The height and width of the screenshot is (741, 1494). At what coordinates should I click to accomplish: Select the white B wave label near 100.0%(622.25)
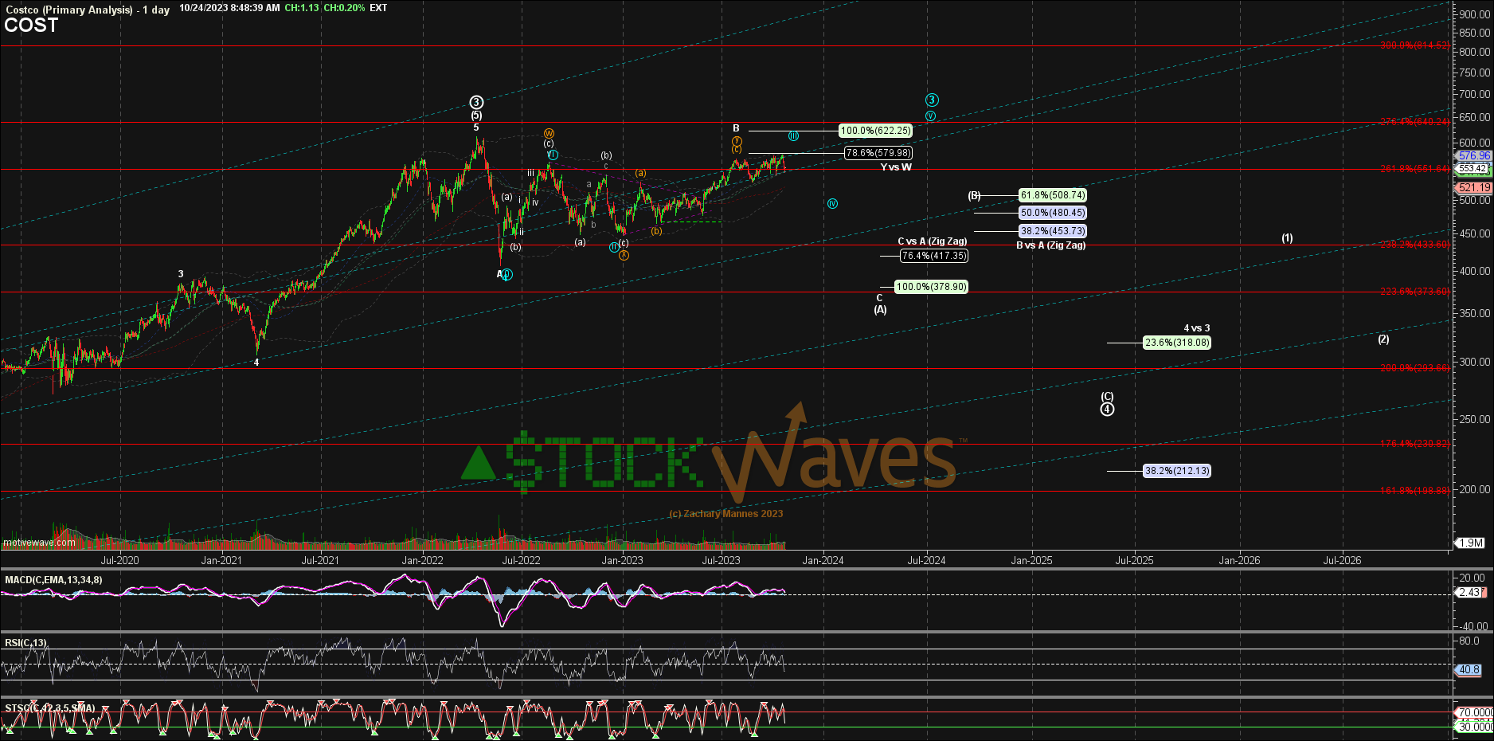pos(737,128)
